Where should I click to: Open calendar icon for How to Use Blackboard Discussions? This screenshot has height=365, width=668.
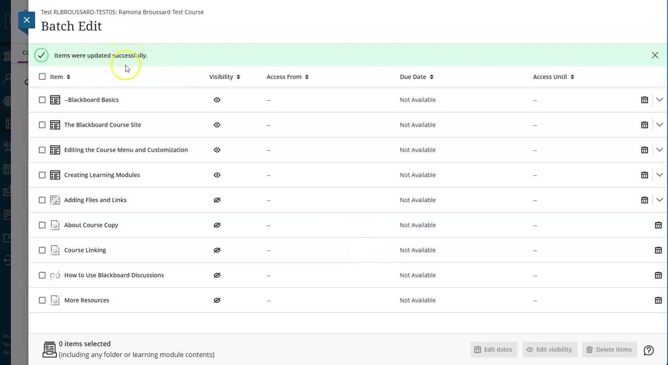pyautogui.click(x=658, y=275)
